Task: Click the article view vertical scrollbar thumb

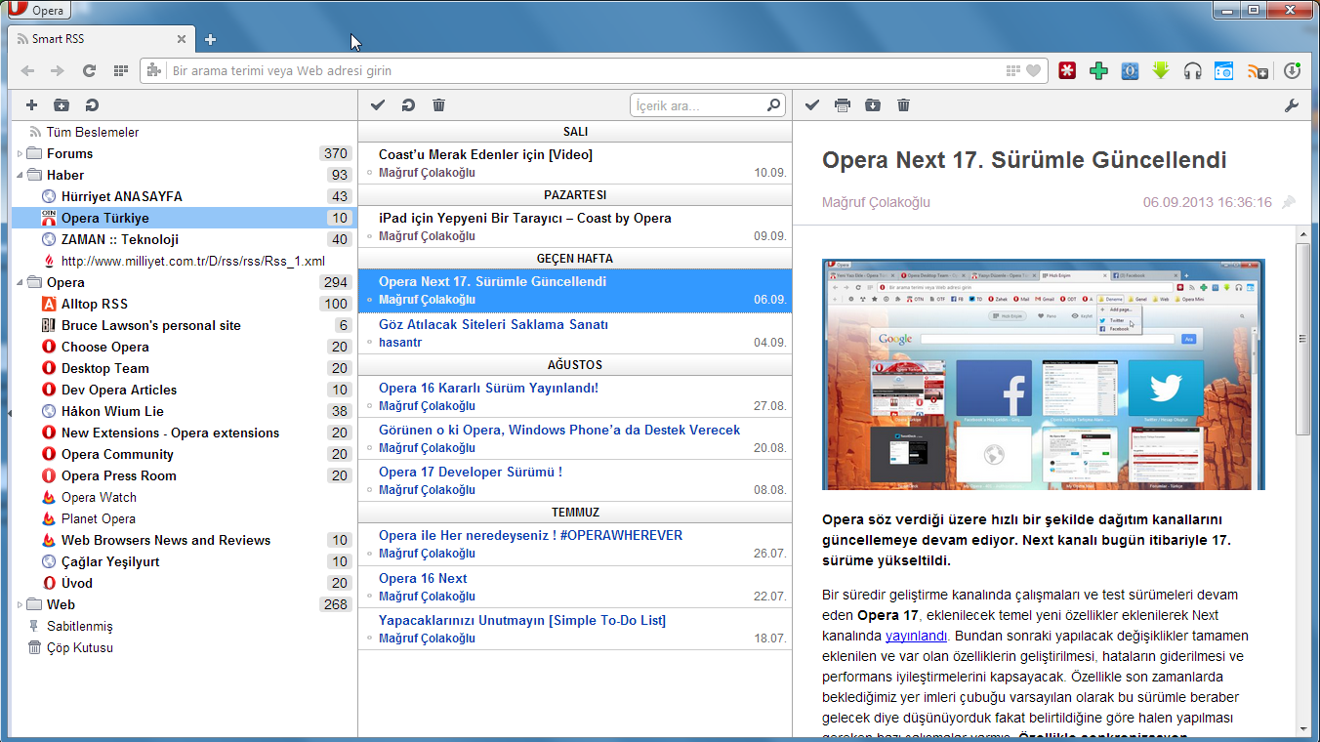Action: click(1302, 339)
